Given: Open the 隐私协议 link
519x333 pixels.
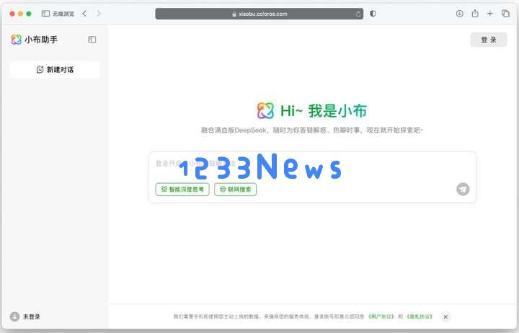Looking at the screenshot, I should coord(420,316).
